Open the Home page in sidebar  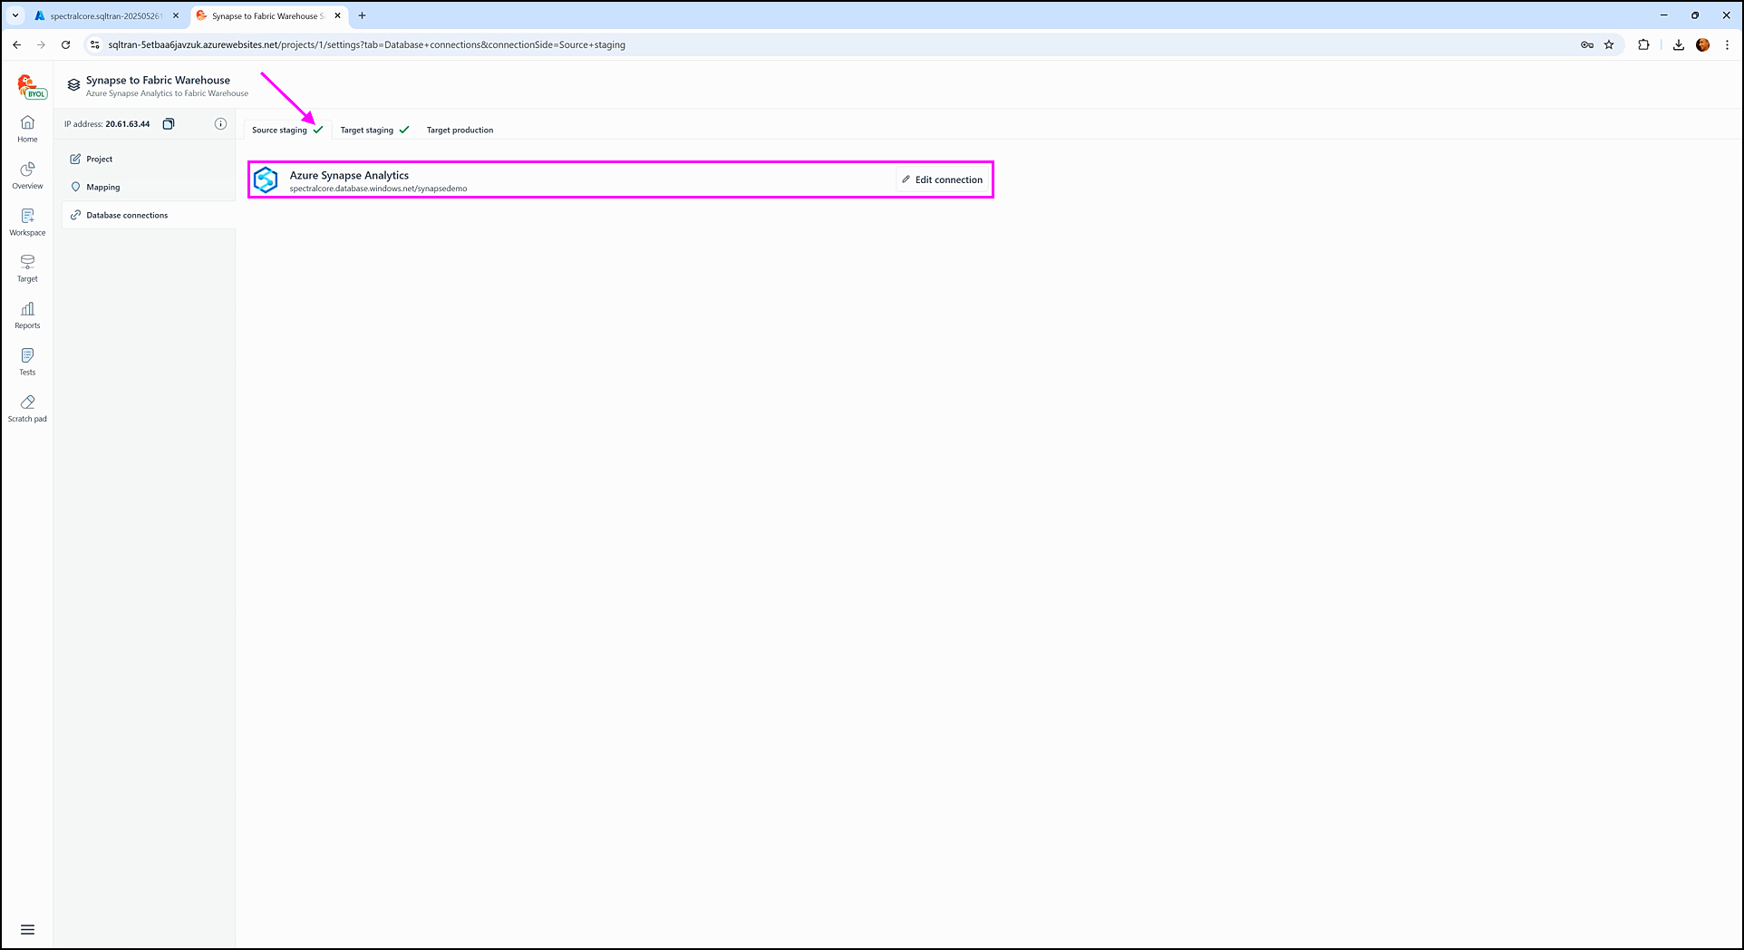point(27,129)
